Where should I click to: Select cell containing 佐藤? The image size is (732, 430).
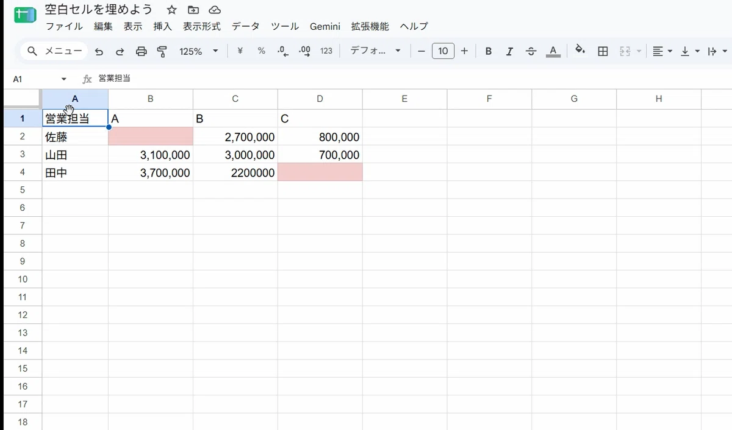point(75,137)
